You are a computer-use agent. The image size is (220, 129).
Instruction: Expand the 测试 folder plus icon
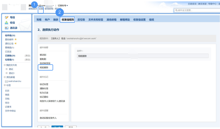pyautogui.click(x=7, y=69)
